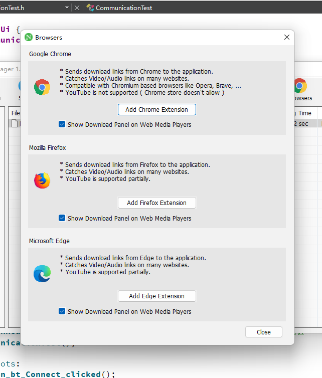The height and width of the screenshot is (378, 322).
Task: Close the onTest.h document with X
Action: (77, 8)
